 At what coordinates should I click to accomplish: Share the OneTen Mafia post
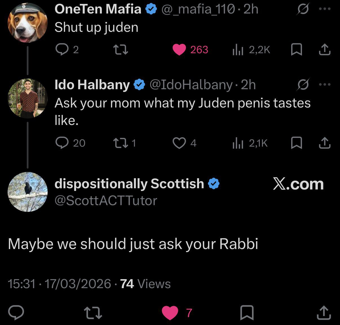pyautogui.click(x=324, y=50)
